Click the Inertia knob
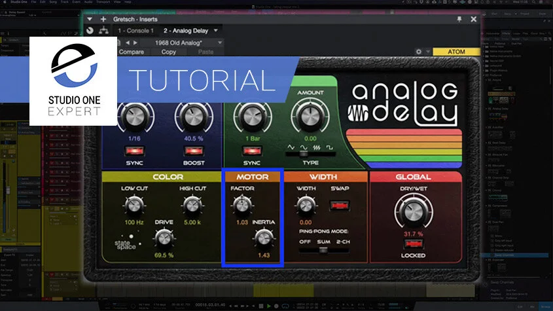 point(264,238)
